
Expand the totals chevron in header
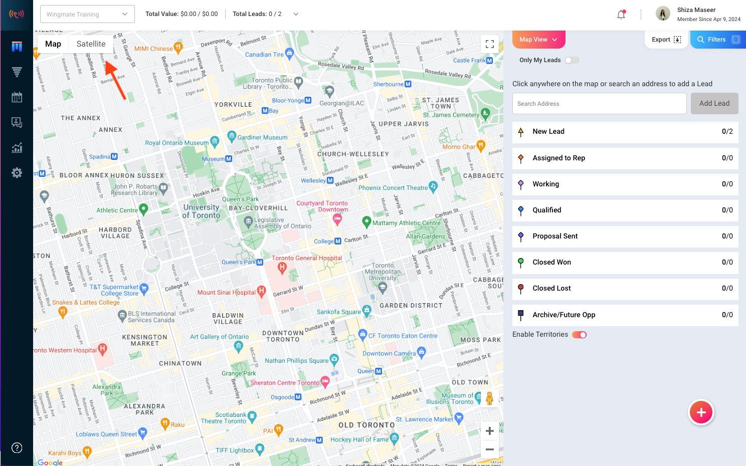click(x=296, y=14)
